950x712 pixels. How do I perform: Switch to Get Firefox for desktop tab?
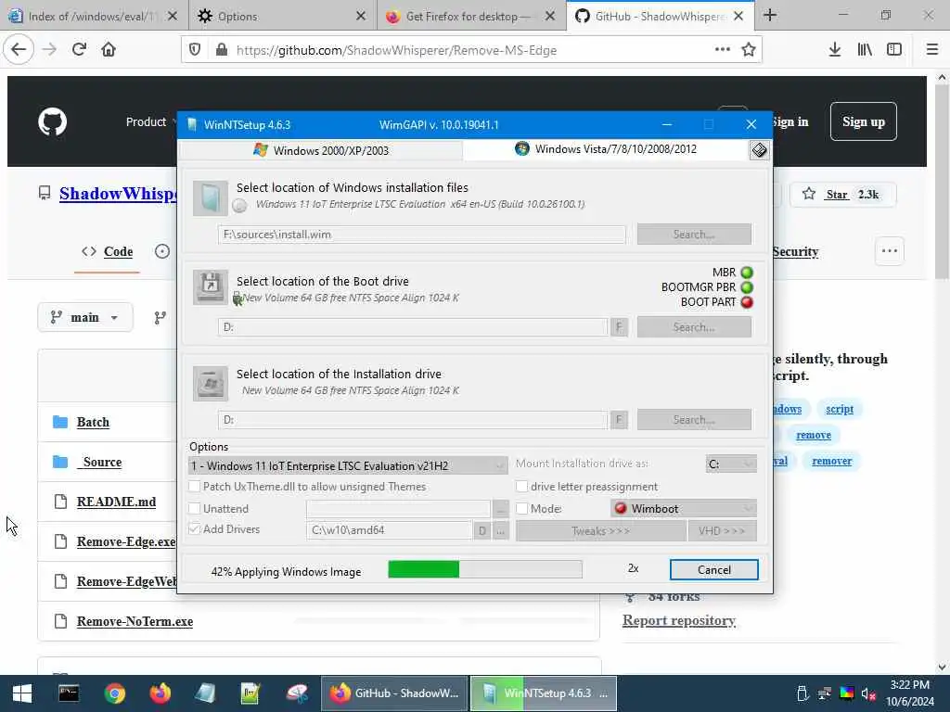click(470, 16)
